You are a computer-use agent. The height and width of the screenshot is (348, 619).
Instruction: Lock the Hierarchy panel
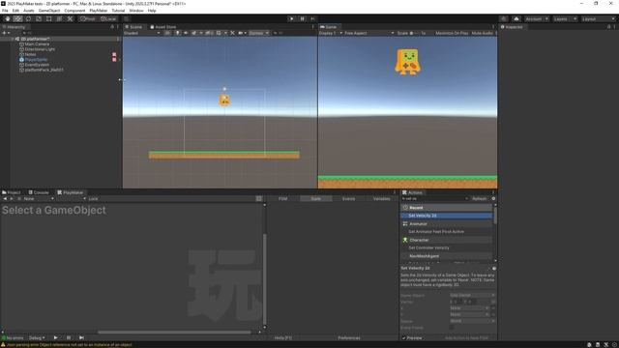point(112,27)
